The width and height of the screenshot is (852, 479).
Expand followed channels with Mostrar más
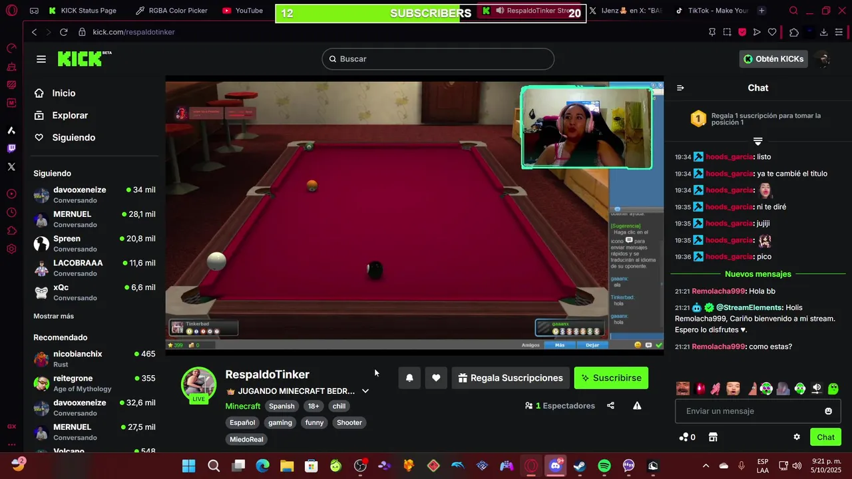(x=54, y=316)
